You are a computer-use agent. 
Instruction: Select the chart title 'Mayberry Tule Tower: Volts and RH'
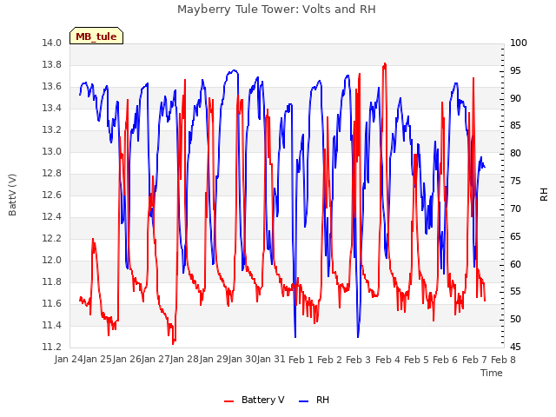(276, 10)
